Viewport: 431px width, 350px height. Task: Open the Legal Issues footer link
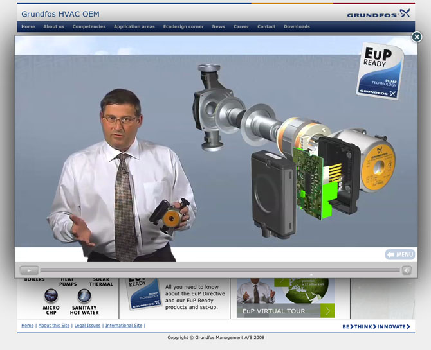(x=87, y=326)
